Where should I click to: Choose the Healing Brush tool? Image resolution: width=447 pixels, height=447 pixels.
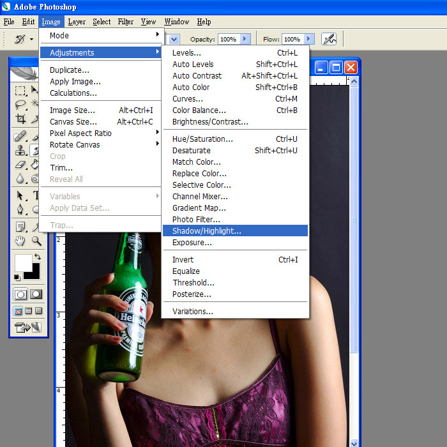click(20, 136)
